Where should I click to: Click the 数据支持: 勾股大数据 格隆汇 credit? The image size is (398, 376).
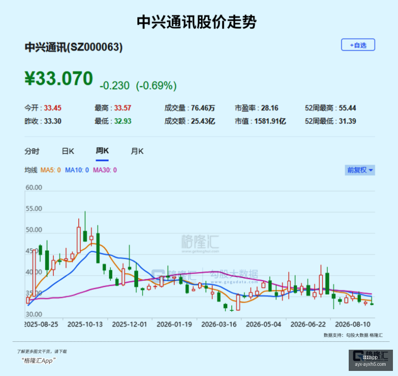click(353, 335)
